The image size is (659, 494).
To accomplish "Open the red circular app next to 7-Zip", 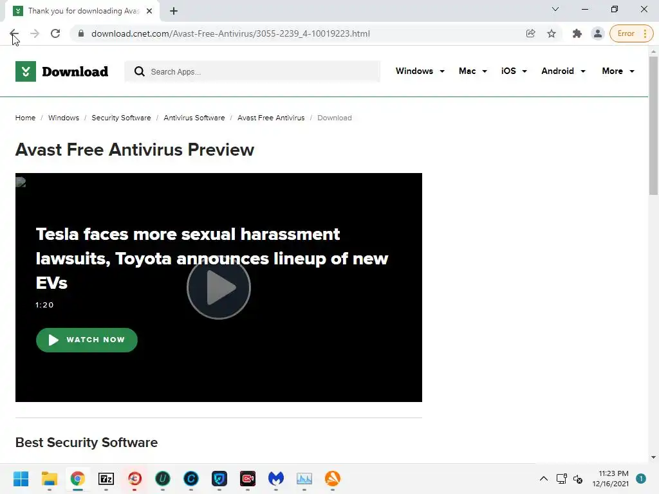I will [x=135, y=479].
